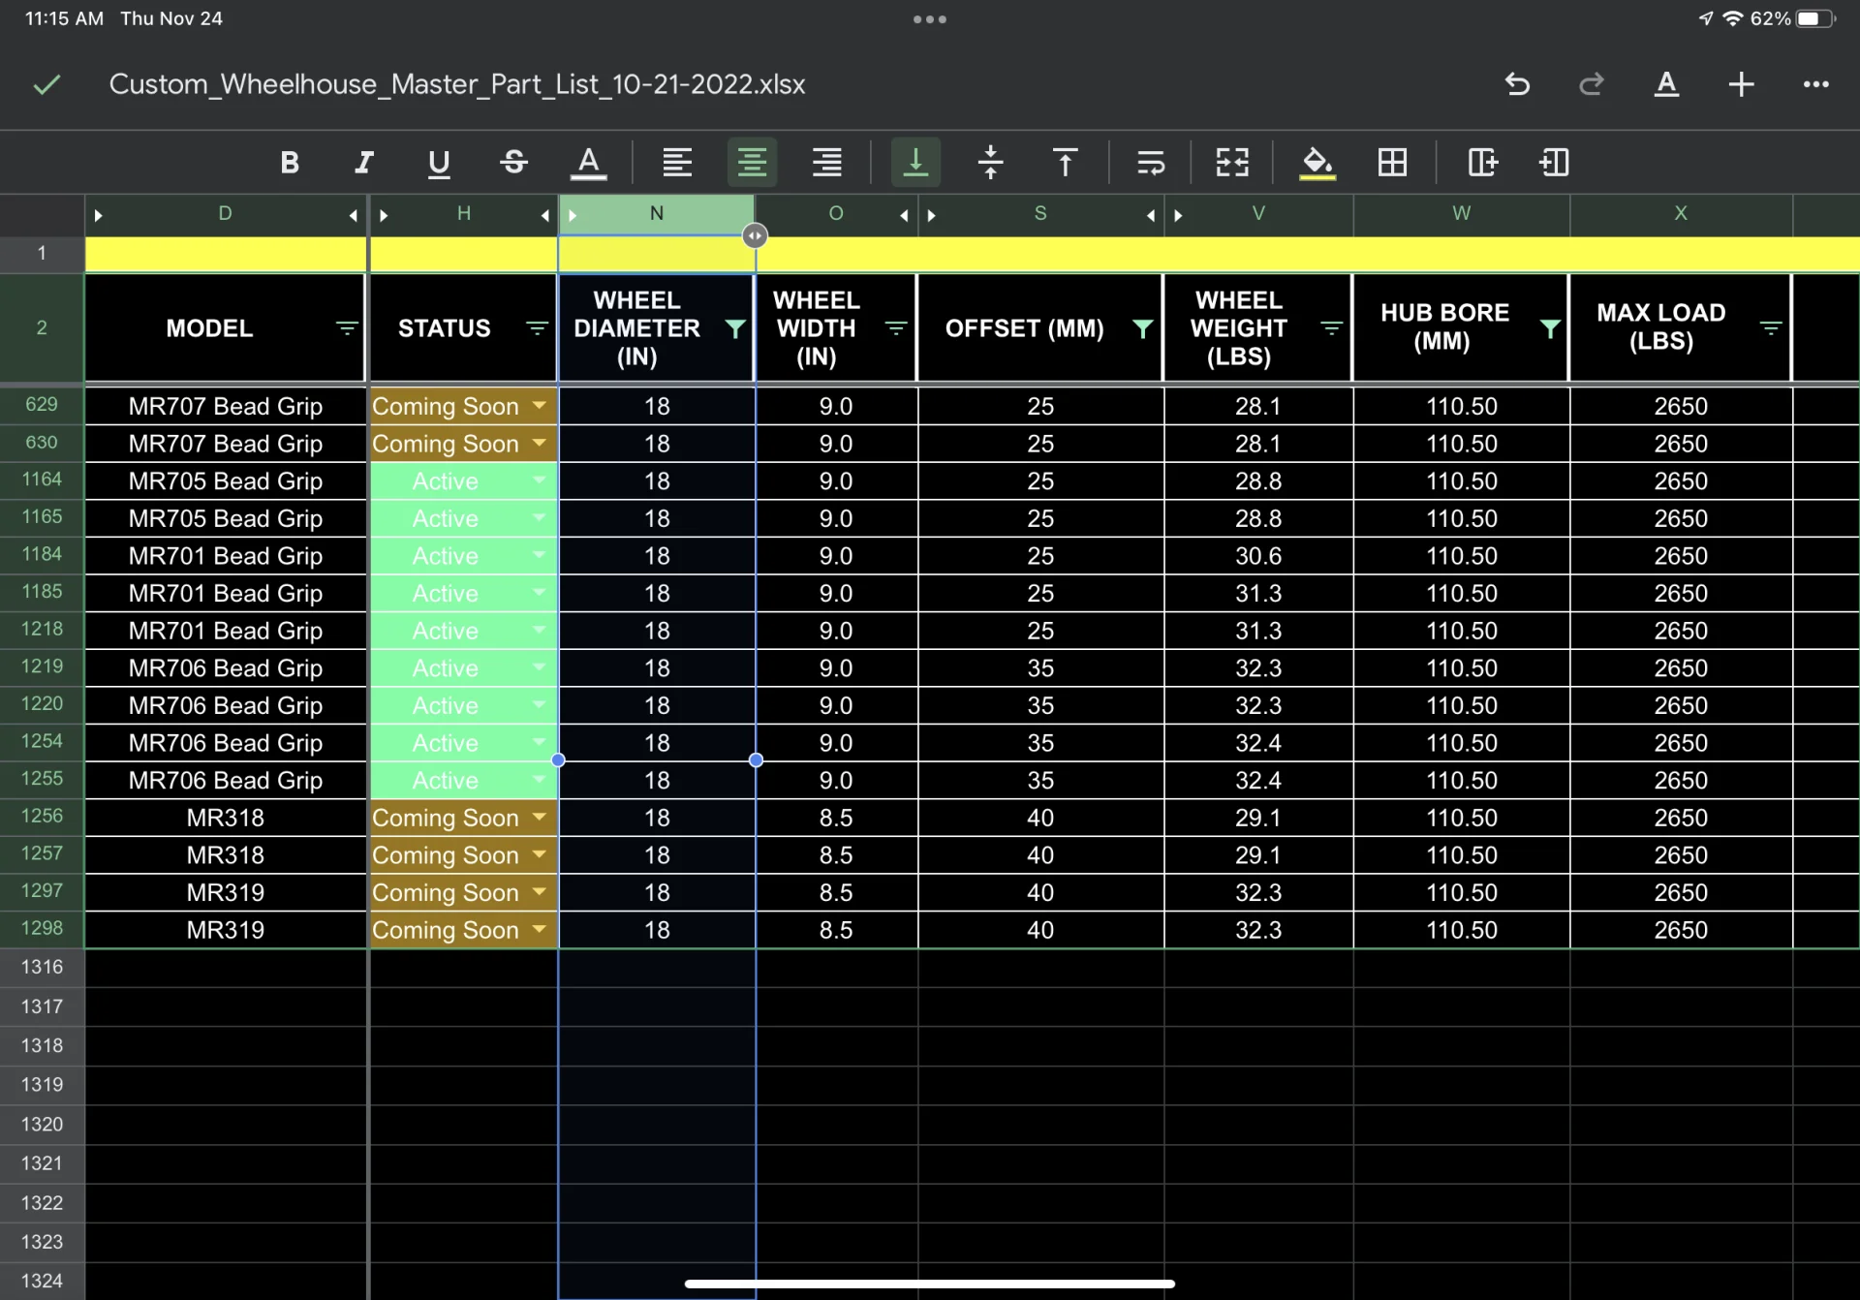Select row 2 header

tap(42, 327)
